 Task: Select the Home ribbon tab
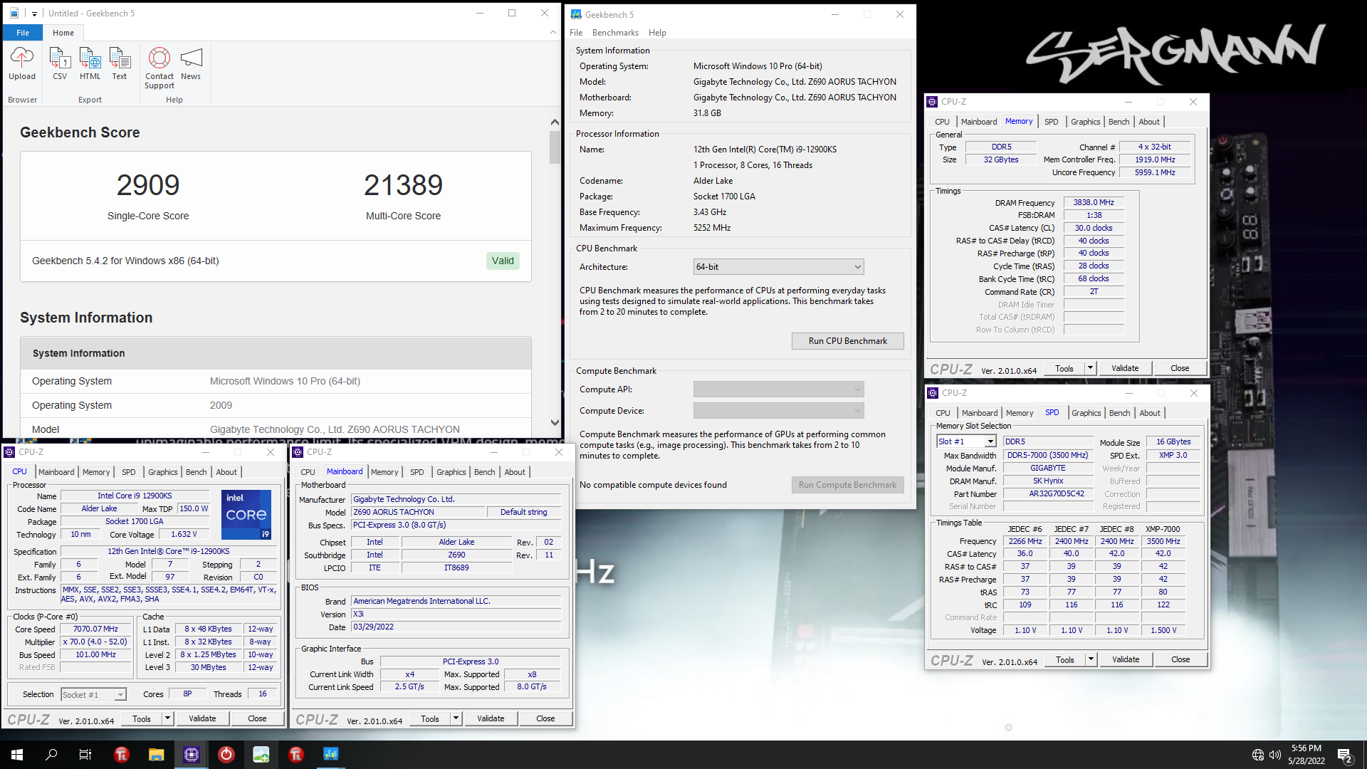(x=63, y=33)
